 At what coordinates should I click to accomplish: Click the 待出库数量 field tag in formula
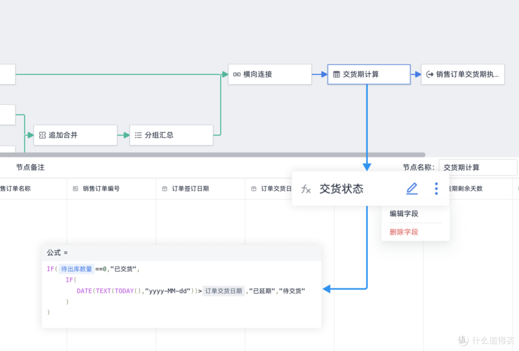tap(76, 269)
